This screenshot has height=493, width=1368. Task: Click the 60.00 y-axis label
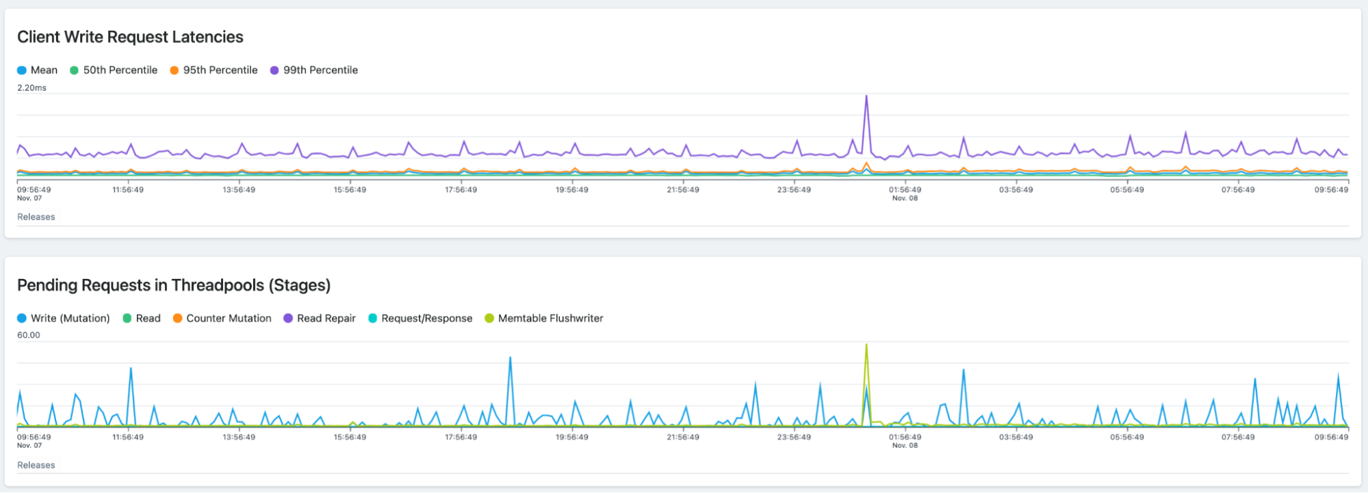(x=29, y=335)
